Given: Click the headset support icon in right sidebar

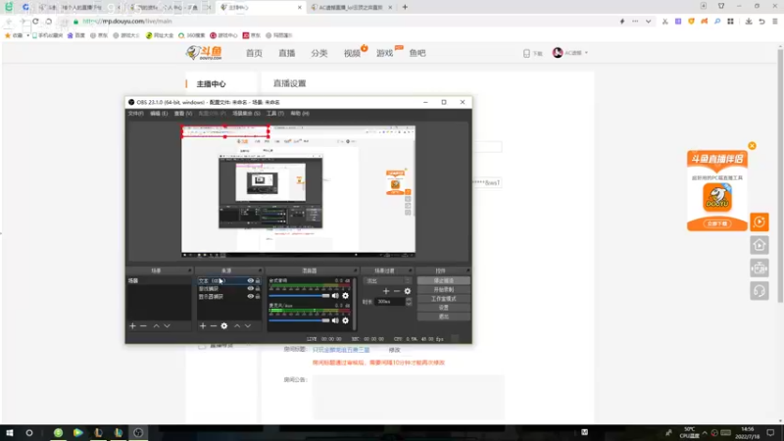Looking at the screenshot, I should click(x=759, y=290).
